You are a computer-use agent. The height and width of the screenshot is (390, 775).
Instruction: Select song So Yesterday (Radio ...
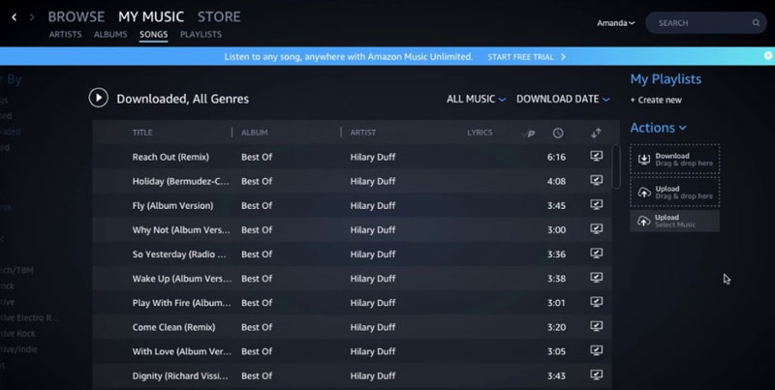pyautogui.click(x=179, y=255)
